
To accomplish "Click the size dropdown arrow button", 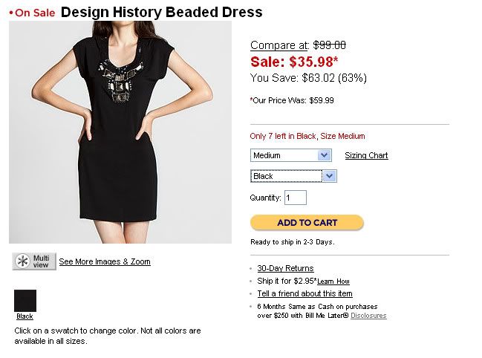I will (324, 155).
